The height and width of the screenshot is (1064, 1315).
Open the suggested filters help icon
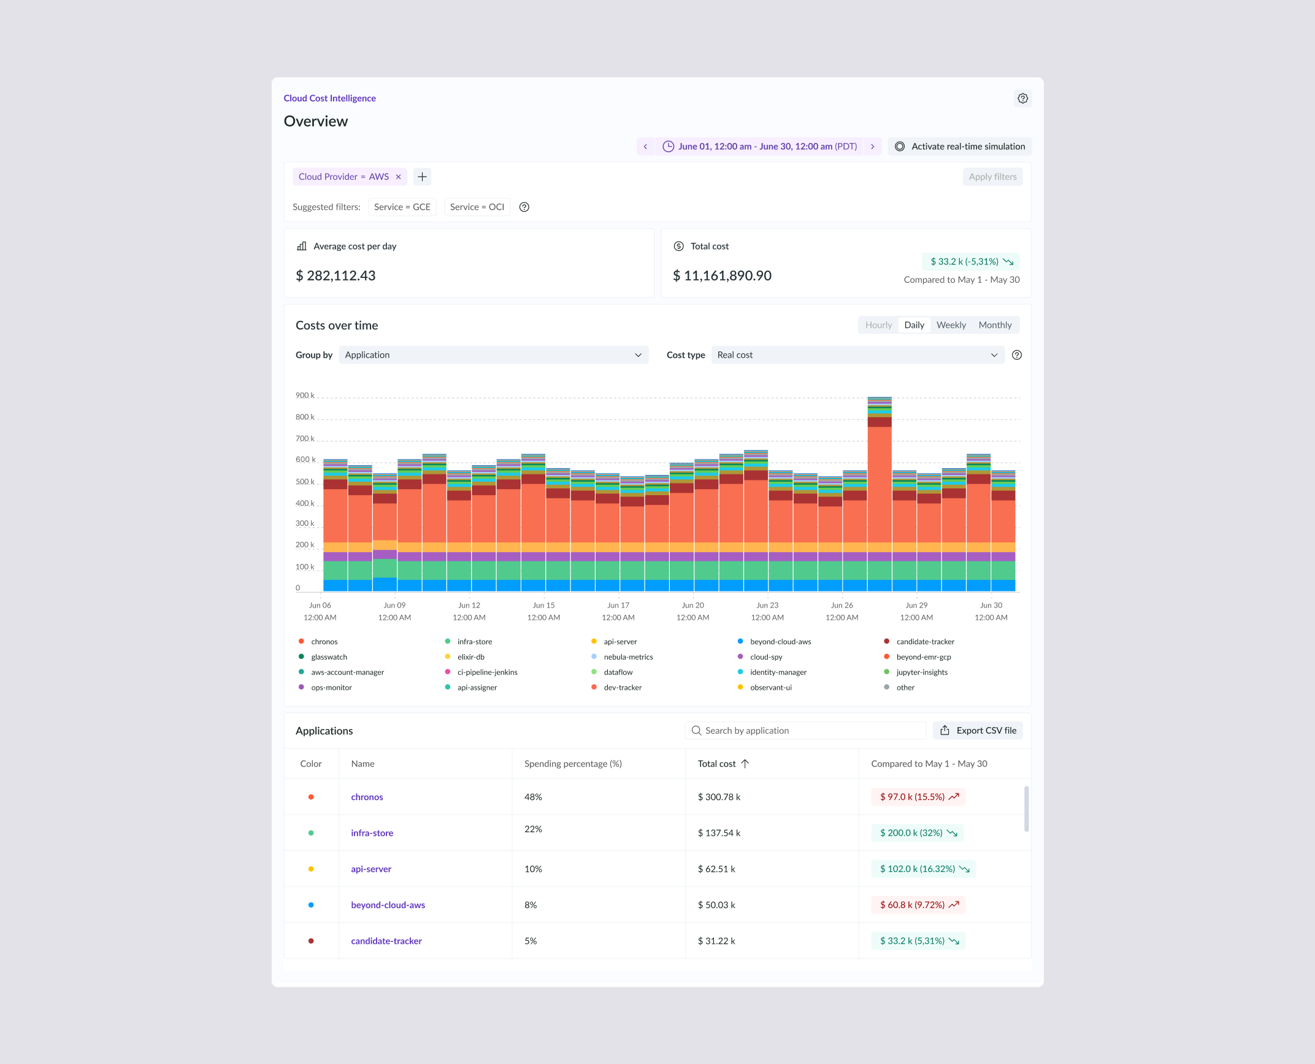[524, 207]
